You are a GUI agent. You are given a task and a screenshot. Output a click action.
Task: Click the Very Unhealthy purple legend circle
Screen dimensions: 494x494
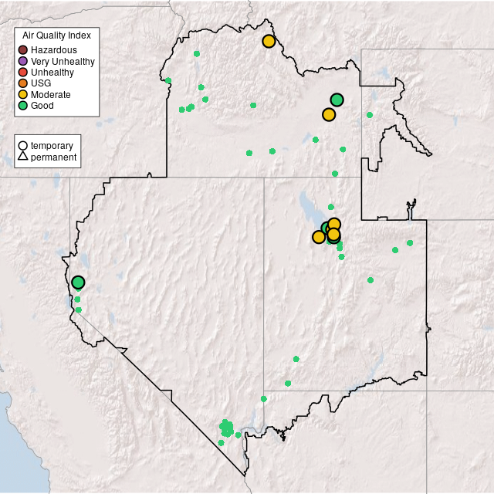(x=23, y=61)
